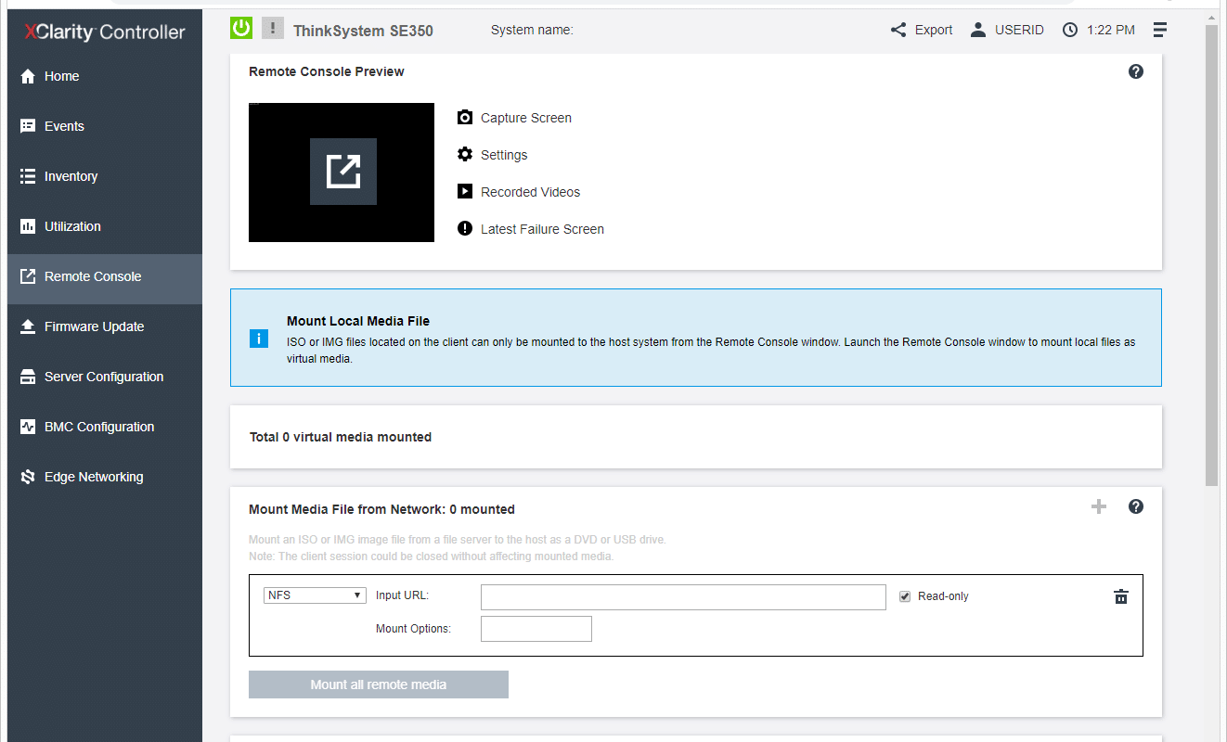Click the 'System name:' label

[532, 30]
